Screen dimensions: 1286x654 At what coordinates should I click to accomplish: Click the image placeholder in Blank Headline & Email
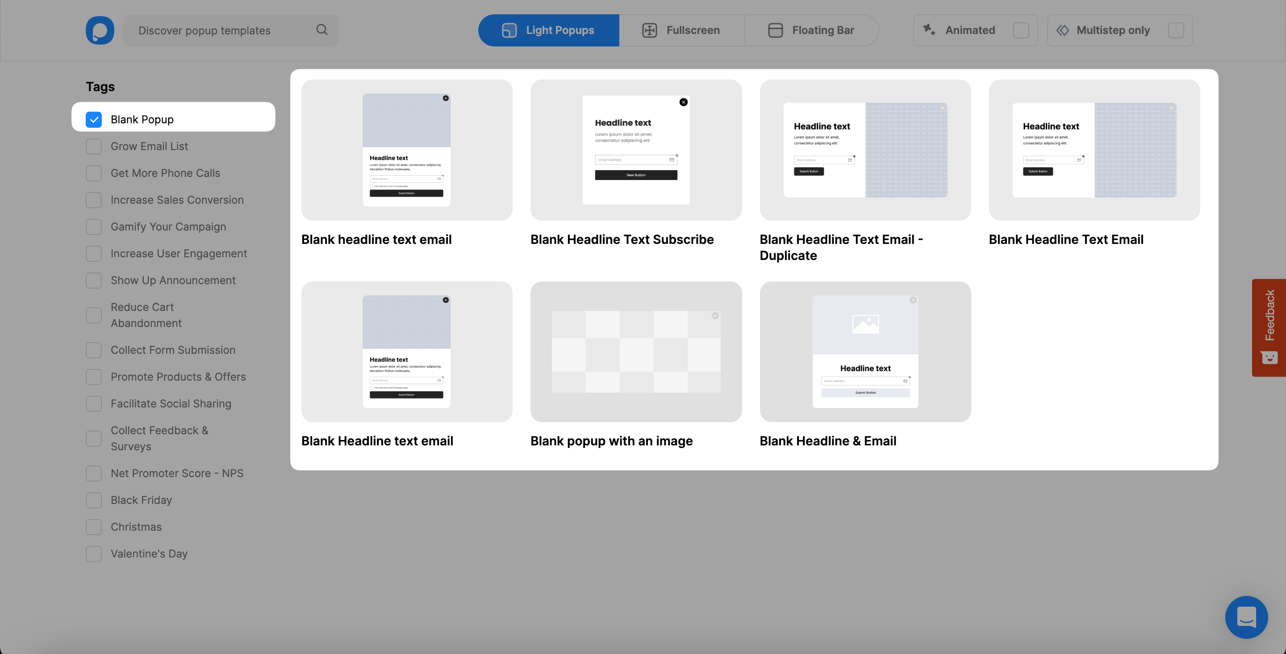click(865, 324)
